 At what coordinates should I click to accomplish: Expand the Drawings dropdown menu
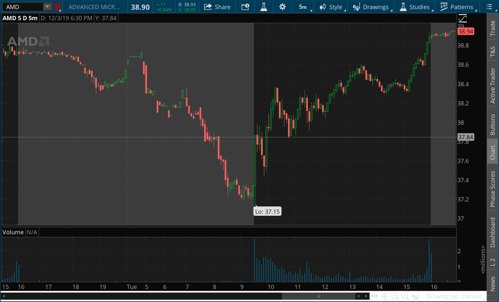[392, 10]
